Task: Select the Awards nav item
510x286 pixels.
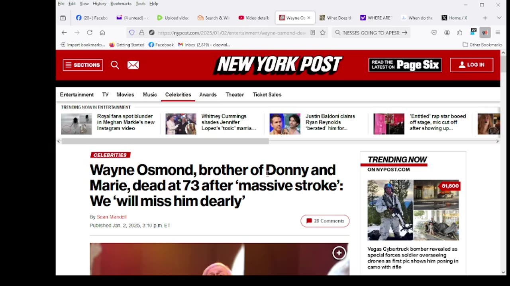Action: tap(208, 95)
